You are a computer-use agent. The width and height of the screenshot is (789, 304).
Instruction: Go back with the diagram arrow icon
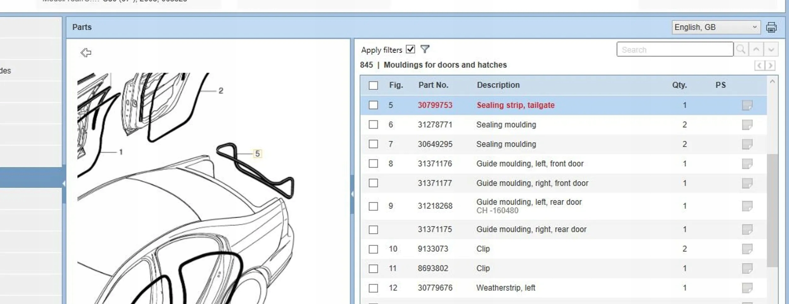point(86,53)
